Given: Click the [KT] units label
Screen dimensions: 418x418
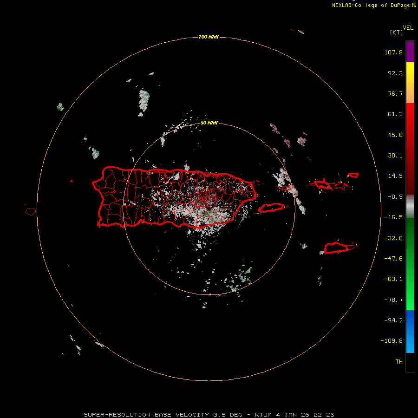Looking at the screenshot, I should [396, 32].
